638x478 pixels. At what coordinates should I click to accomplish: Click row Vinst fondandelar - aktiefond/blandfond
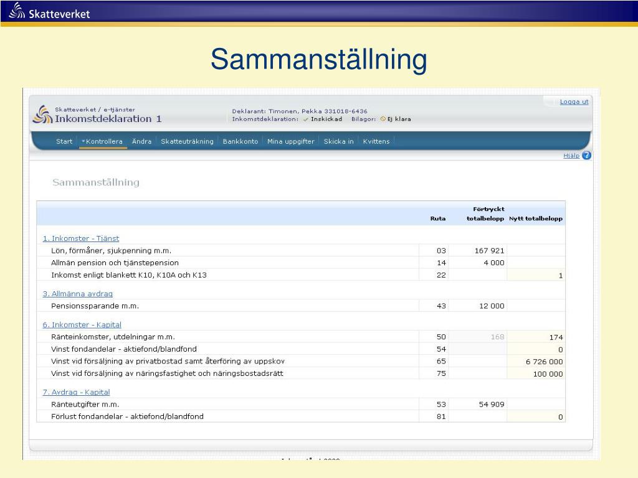coord(301,349)
